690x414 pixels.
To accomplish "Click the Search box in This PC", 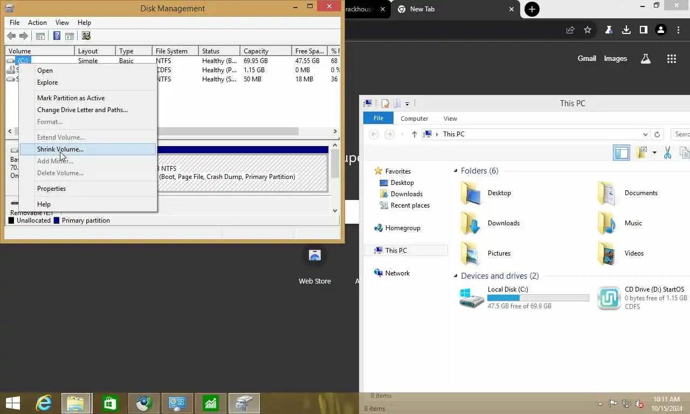I will tap(680, 134).
